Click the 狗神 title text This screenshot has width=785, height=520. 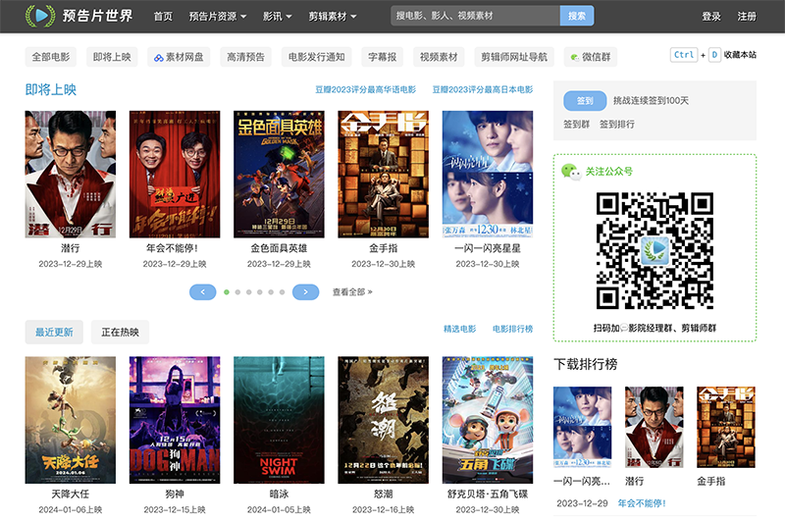175,494
